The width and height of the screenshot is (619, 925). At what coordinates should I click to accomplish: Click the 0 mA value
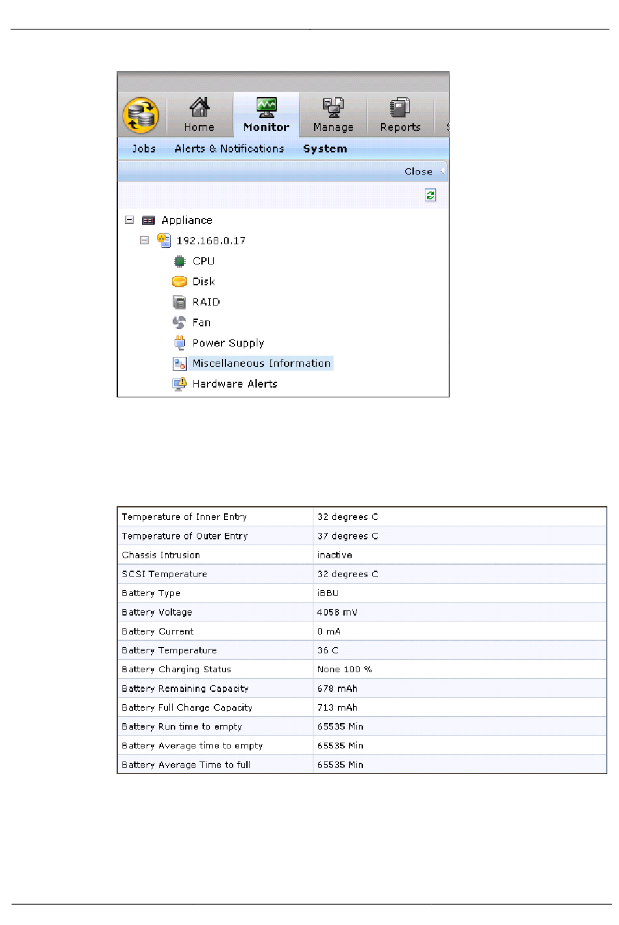coord(328,631)
